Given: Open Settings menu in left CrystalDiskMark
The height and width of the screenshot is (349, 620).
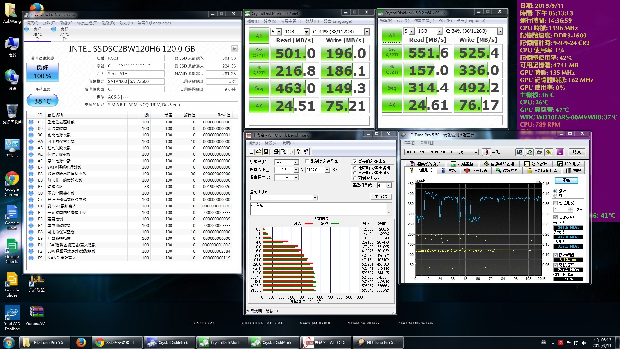Looking at the screenshot, I should click(x=270, y=21).
